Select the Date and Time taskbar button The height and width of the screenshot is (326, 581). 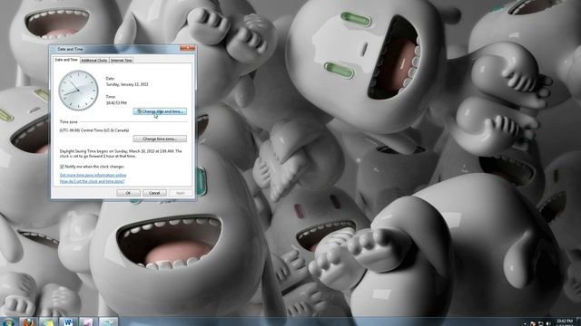(108, 322)
